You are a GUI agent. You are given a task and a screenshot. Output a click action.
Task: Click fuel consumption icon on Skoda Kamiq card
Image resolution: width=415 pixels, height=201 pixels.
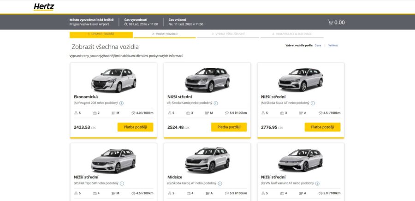(x=227, y=113)
